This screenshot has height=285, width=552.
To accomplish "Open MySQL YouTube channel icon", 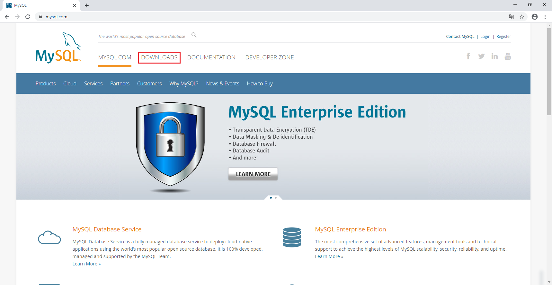I will click(x=508, y=56).
